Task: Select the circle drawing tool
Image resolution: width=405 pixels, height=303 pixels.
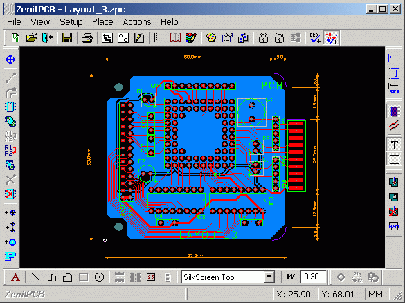Action: (x=99, y=277)
